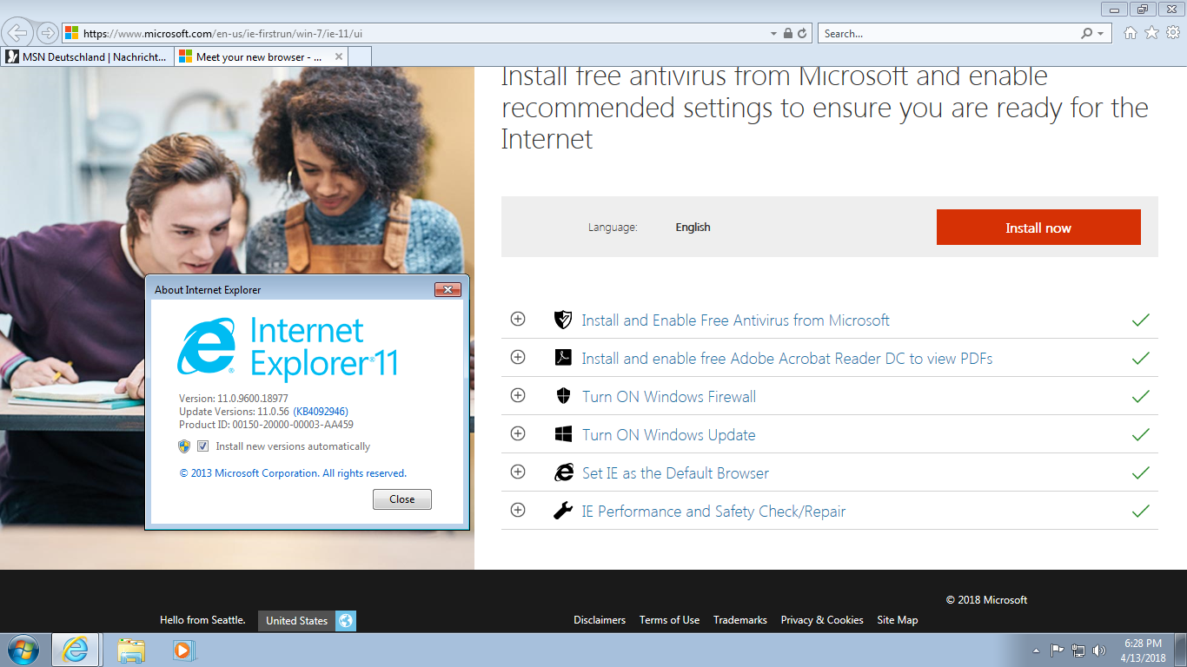Open the Windows Start menu orb
This screenshot has width=1187, height=667.
tap(23, 650)
